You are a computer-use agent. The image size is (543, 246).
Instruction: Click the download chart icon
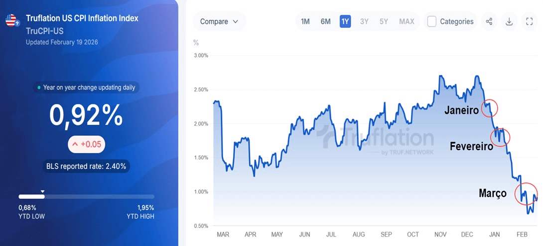tap(509, 21)
